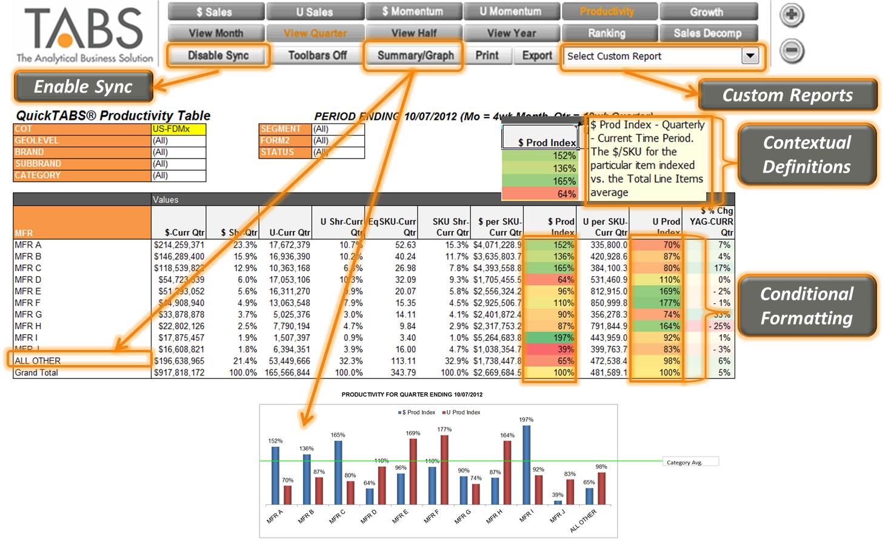
Task: Click the green 197% Prod Index cell
Action: tap(550, 338)
